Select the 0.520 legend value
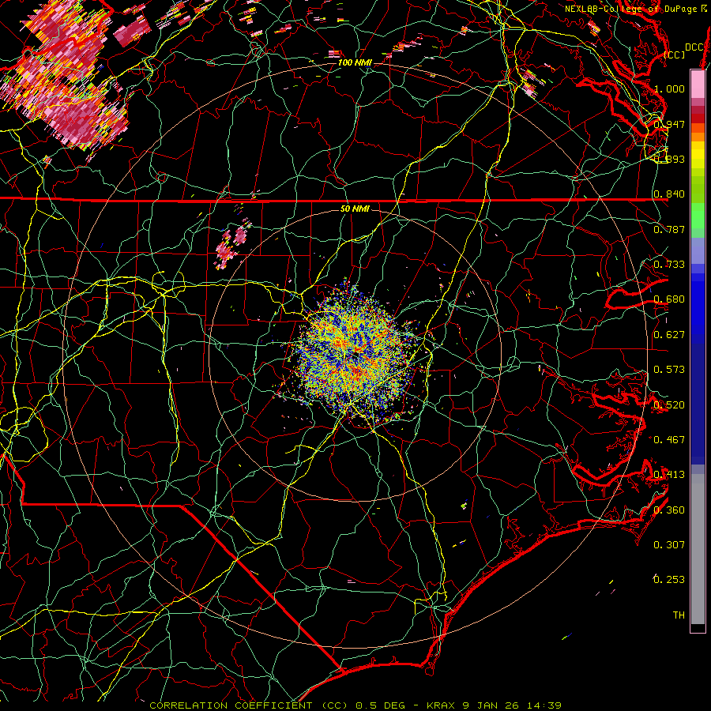Screen dimensions: 711x711 (669, 404)
